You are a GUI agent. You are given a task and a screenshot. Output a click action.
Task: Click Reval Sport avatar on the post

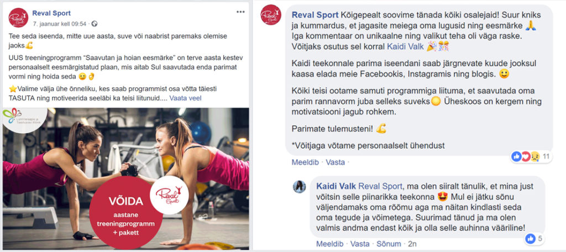click(18, 17)
